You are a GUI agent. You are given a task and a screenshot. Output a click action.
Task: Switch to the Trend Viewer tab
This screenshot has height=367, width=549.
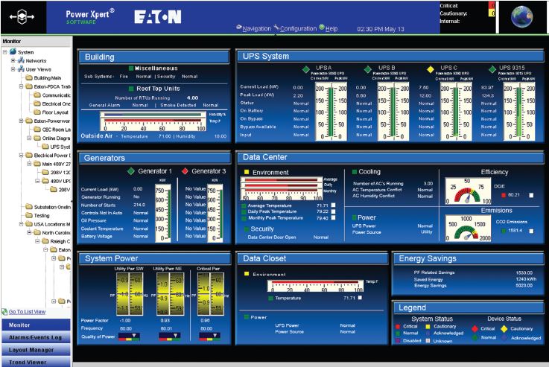(x=36, y=362)
